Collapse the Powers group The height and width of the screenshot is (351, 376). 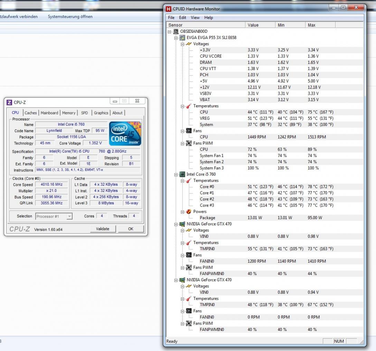coord(182,212)
